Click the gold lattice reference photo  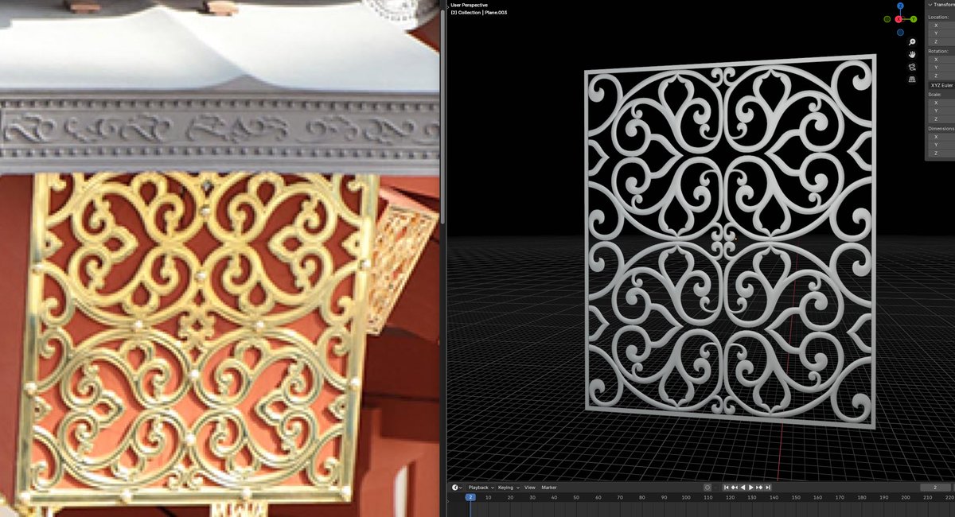click(x=199, y=338)
